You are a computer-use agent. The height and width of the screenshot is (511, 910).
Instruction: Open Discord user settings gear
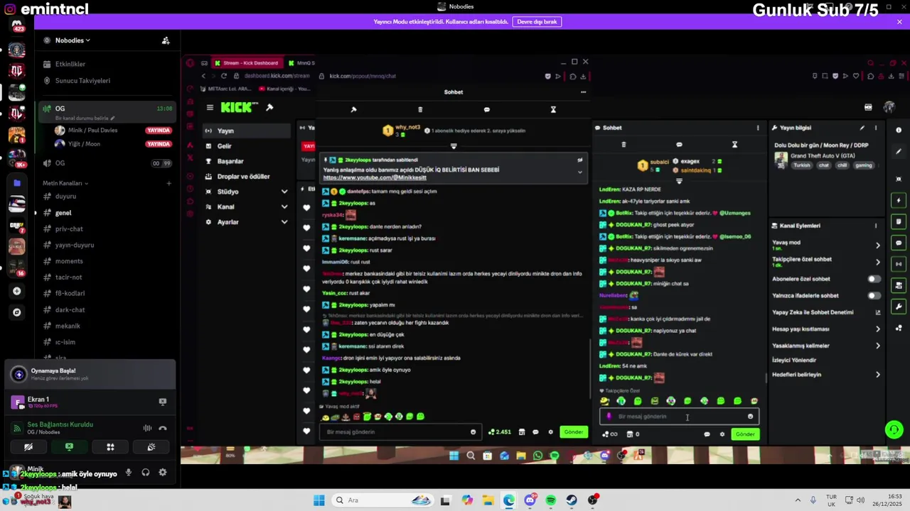(163, 473)
